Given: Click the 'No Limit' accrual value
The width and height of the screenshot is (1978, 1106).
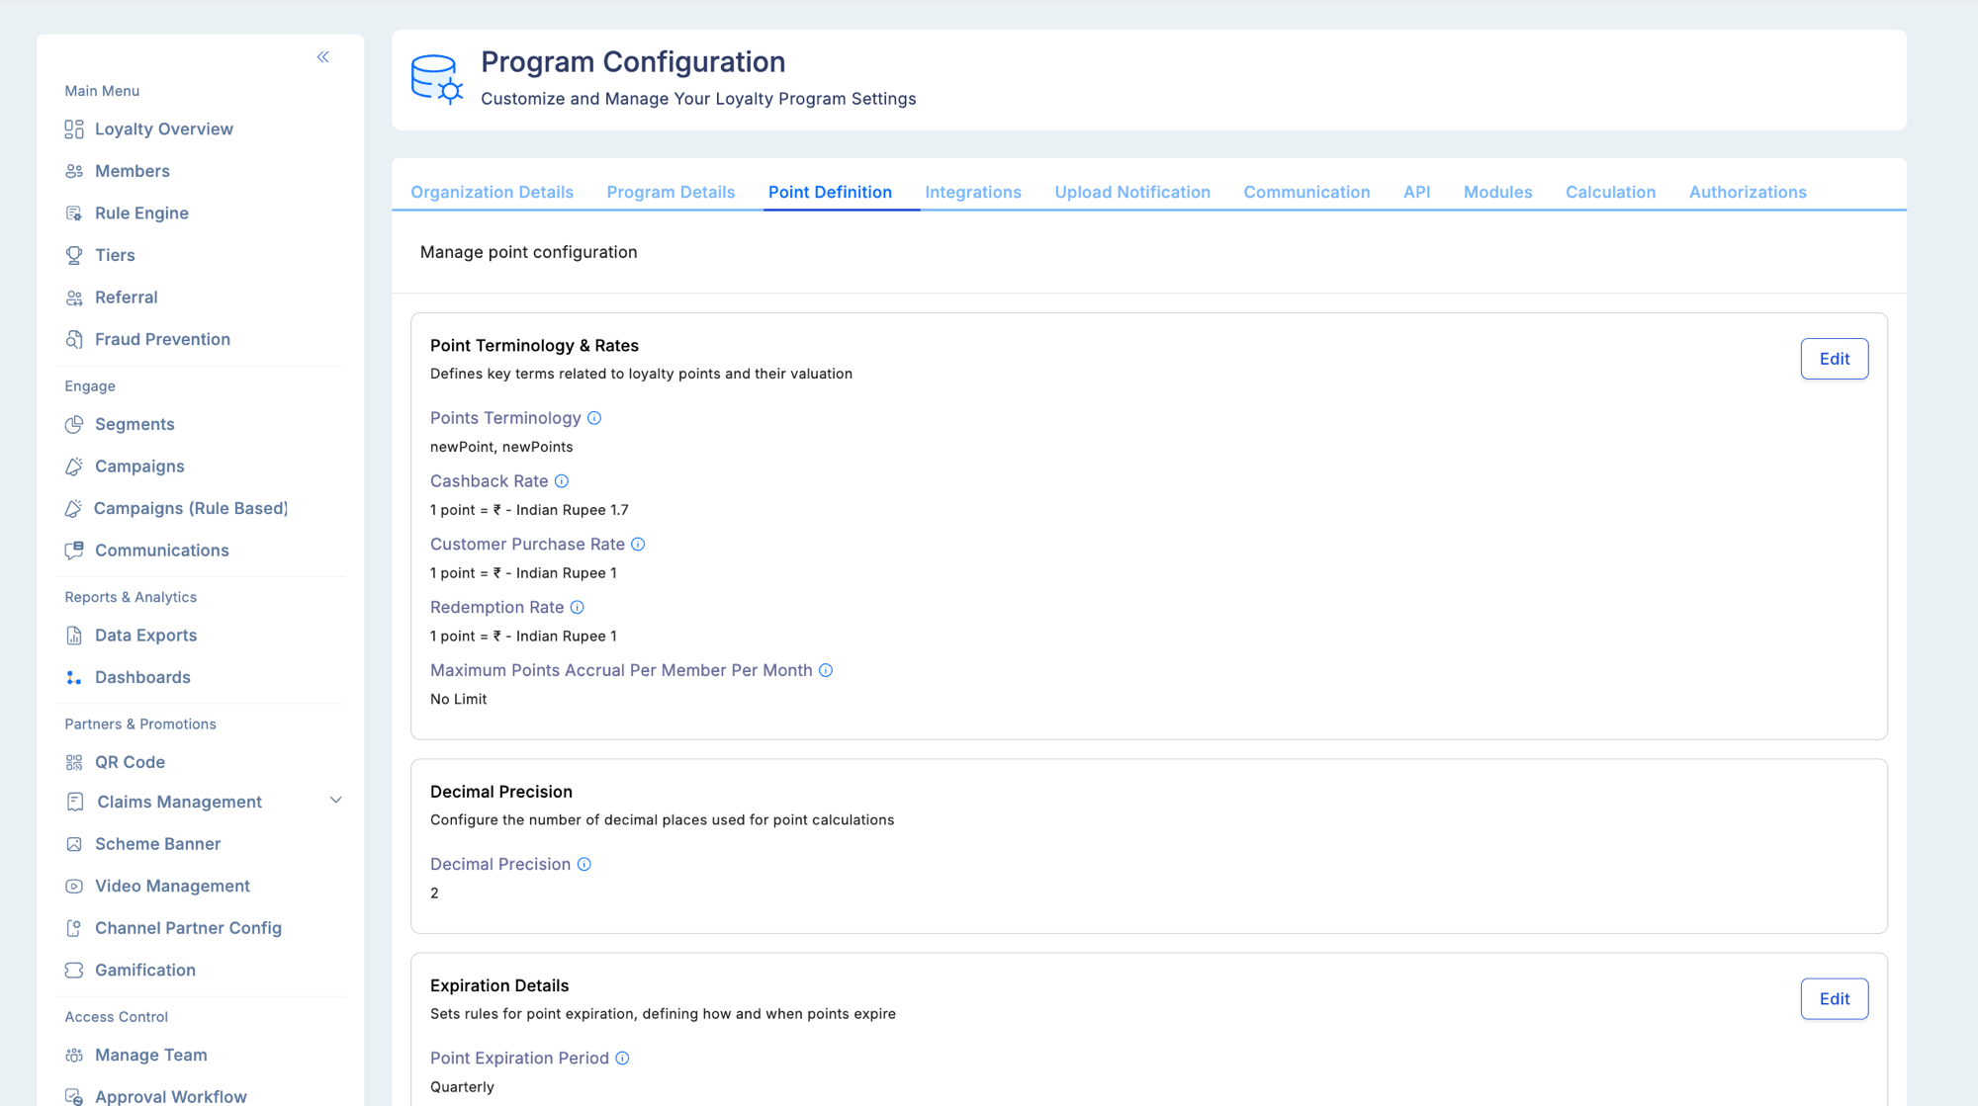Looking at the screenshot, I should tap(458, 699).
